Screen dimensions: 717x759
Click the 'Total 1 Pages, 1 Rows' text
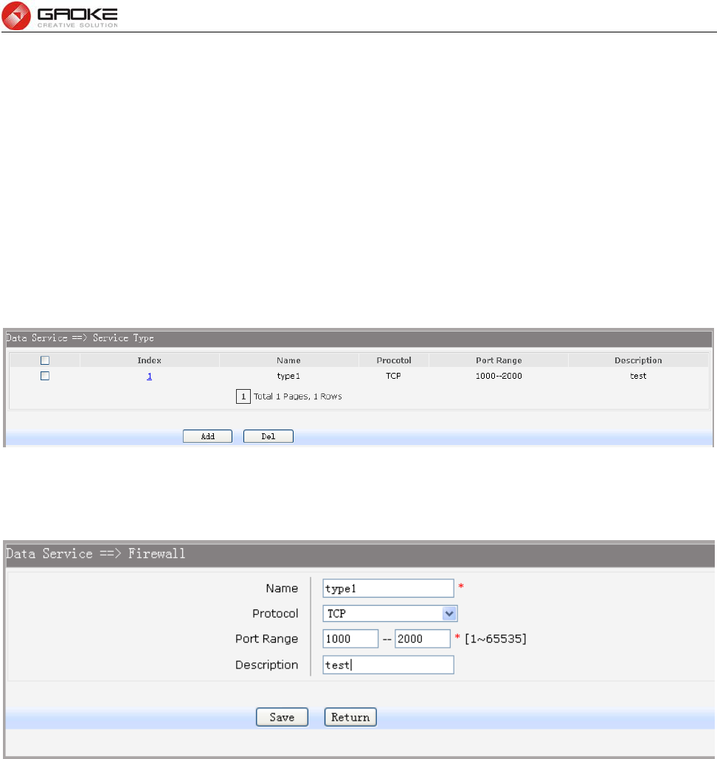[297, 396]
